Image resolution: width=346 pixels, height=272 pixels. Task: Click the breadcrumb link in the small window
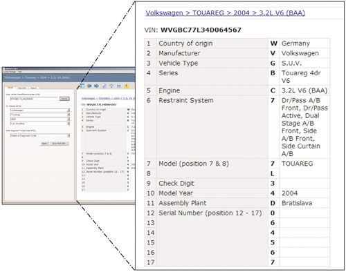coord(108,99)
